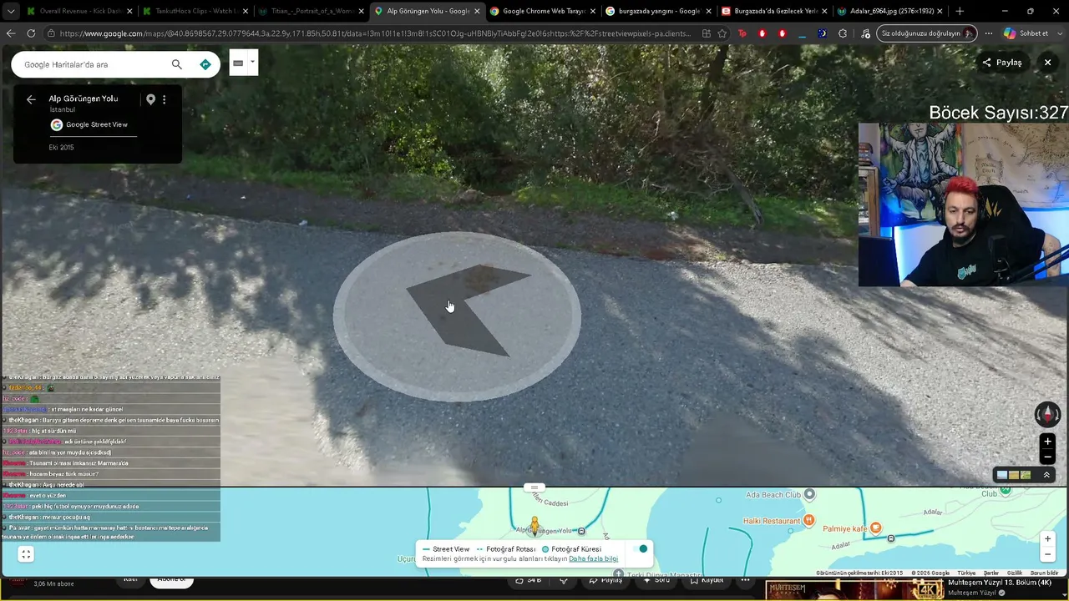
Task: Zoom out on the mini map
Action: 1047,554
